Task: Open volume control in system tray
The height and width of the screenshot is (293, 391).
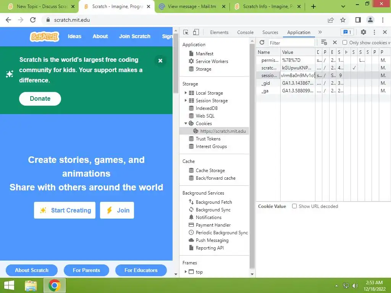Action: (x=355, y=286)
